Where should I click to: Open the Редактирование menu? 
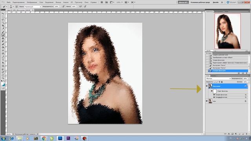pyautogui.click(x=18, y=2)
